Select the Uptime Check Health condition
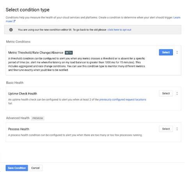The image size is (185, 172). click(166, 93)
